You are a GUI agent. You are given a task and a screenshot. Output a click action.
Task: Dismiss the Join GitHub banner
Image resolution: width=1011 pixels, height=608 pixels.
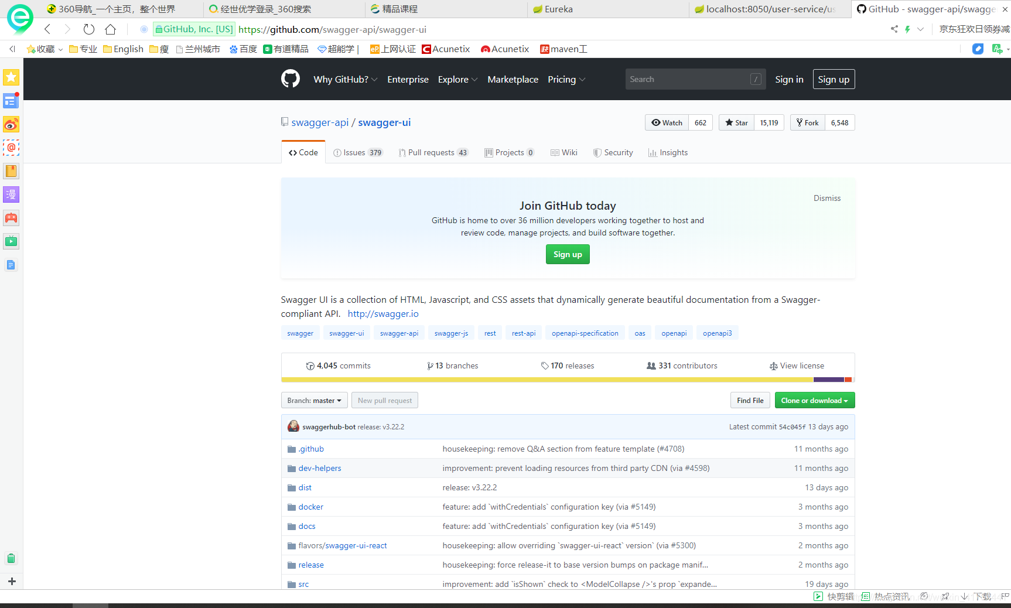[826, 198]
